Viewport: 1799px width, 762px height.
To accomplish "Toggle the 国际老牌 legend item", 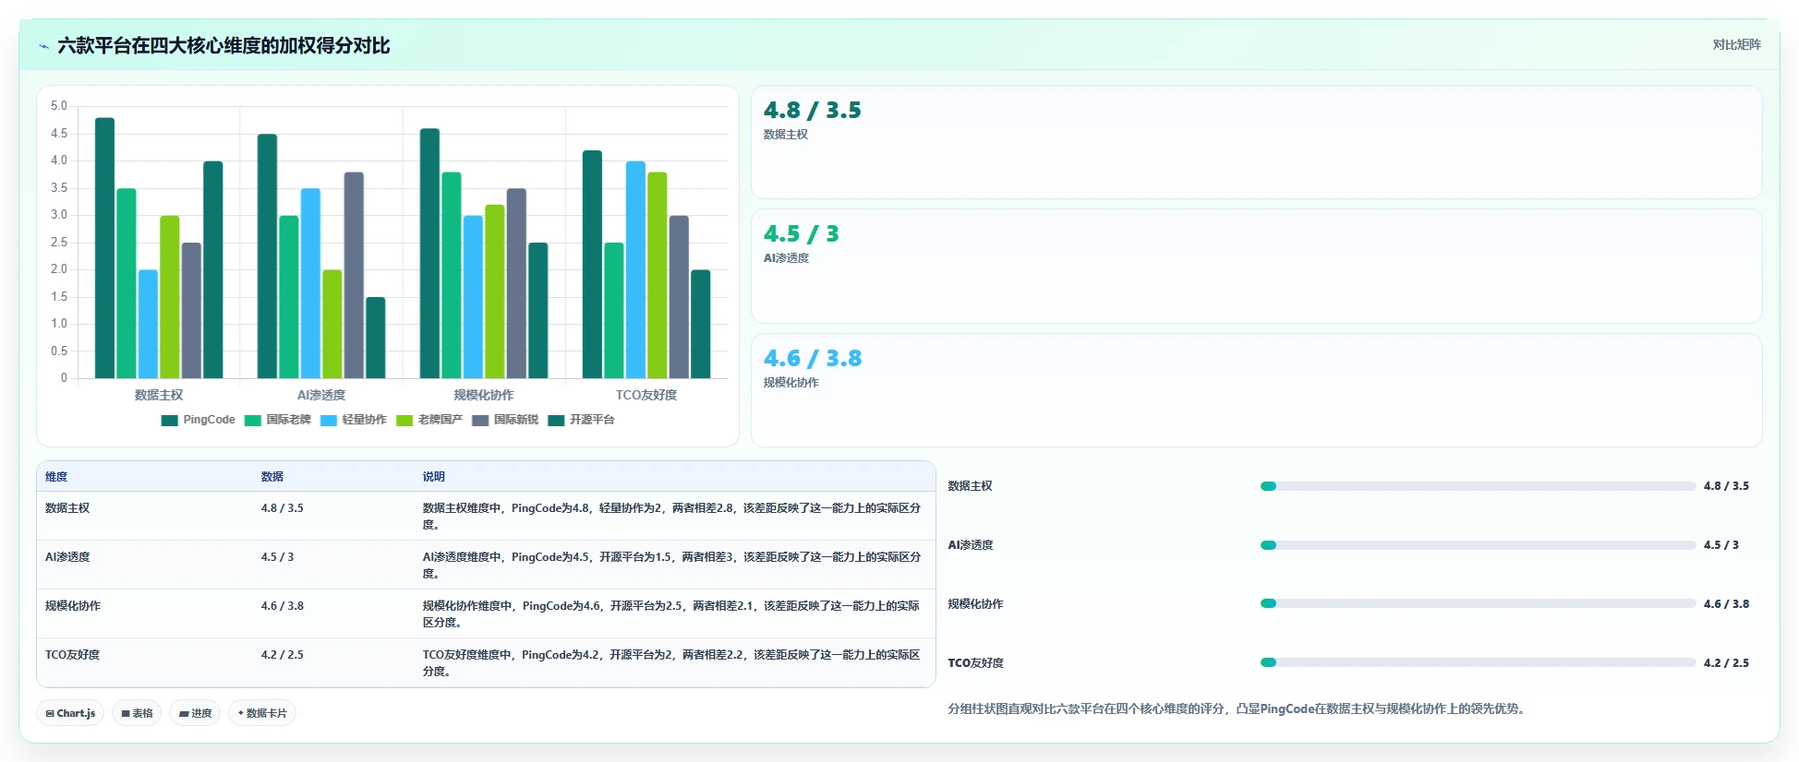I will pos(277,420).
